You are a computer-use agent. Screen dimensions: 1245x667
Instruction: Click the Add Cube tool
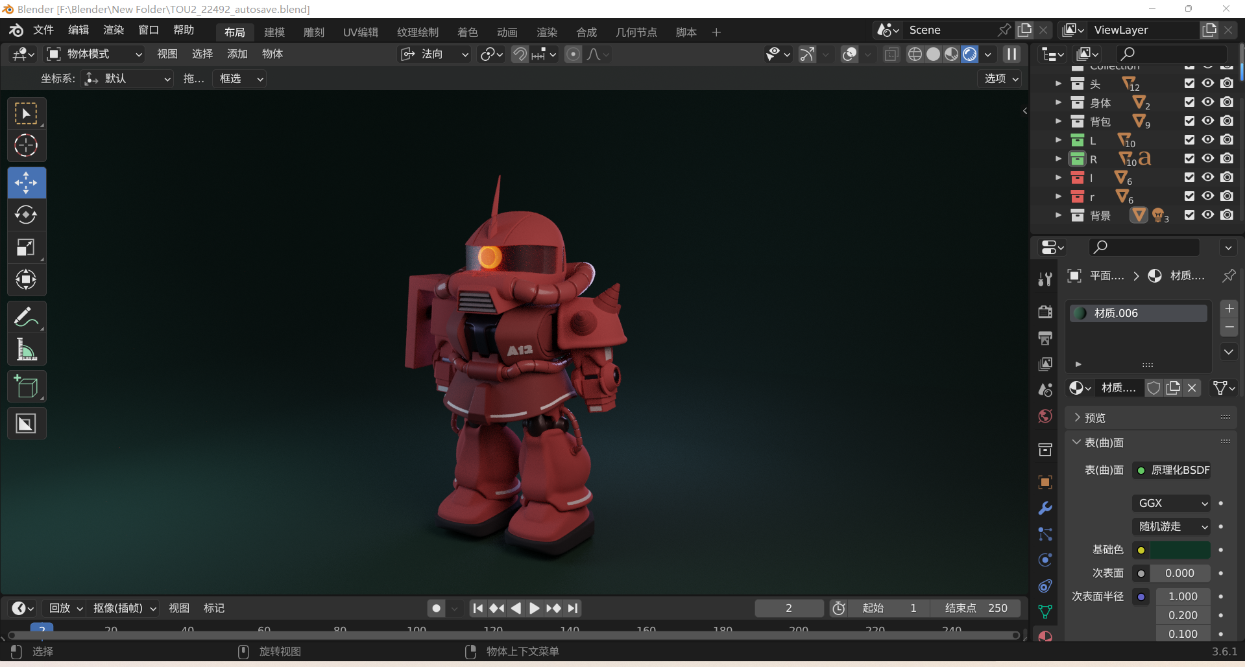tap(26, 387)
